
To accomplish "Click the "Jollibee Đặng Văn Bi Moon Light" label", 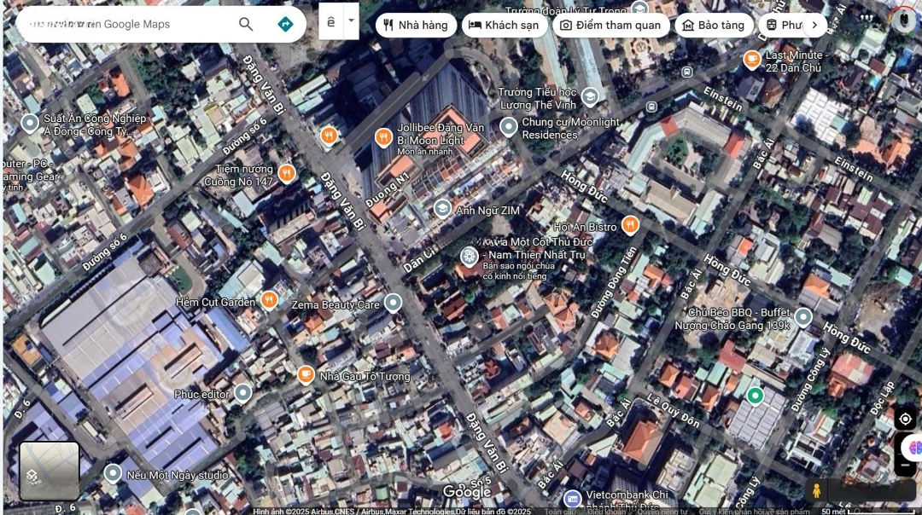I will tap(441, 134).
